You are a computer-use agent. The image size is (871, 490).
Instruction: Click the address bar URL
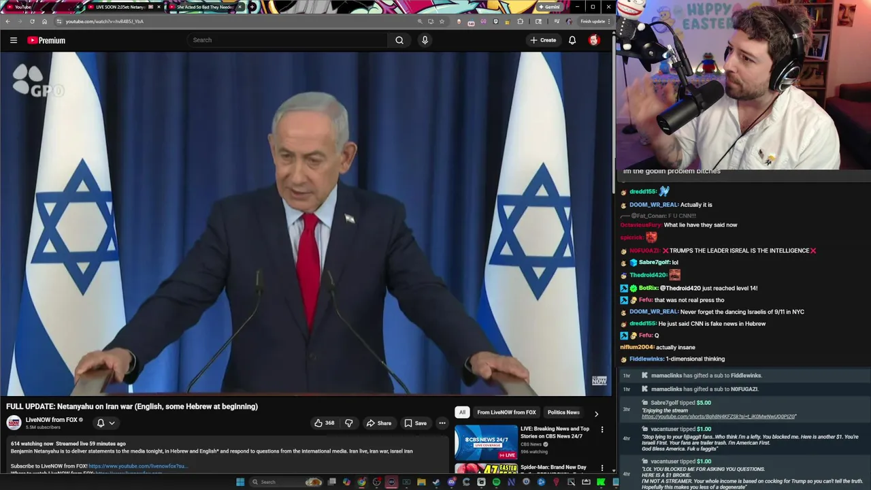[105, 21]
